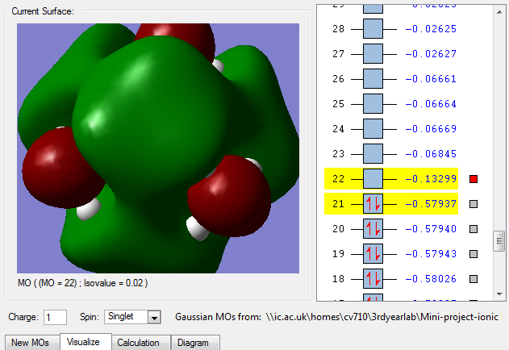This screenshot has width=509, height=350.
Task: Click the scroll up arrow of orbital list
Action: coord(499,12)
